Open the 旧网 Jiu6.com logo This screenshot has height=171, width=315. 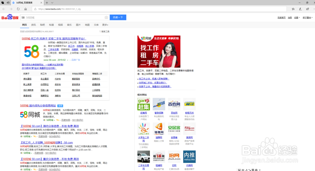174,157
